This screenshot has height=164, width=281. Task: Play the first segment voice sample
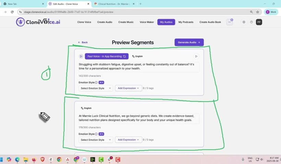pos(81,56)
